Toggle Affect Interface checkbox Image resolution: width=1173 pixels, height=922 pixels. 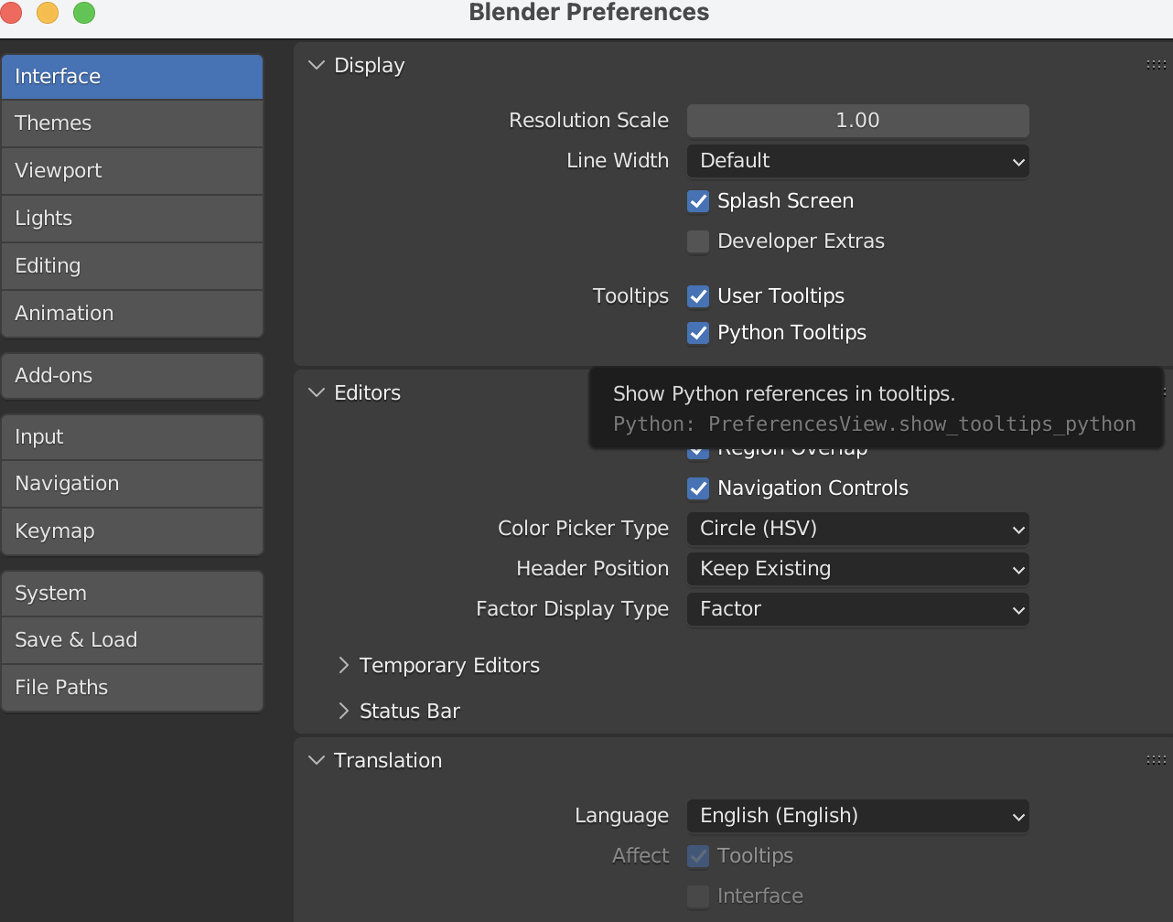698,896
